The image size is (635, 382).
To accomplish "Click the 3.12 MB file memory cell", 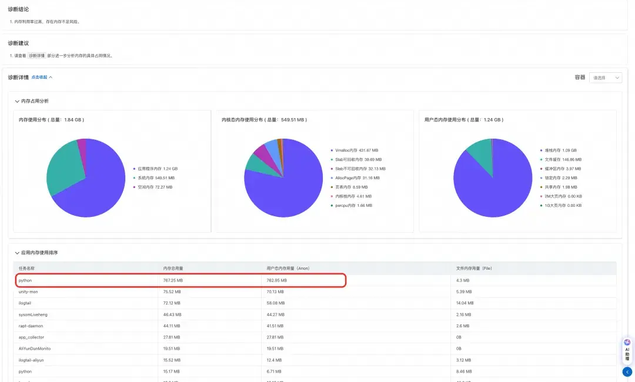I will tap(464, 360).
